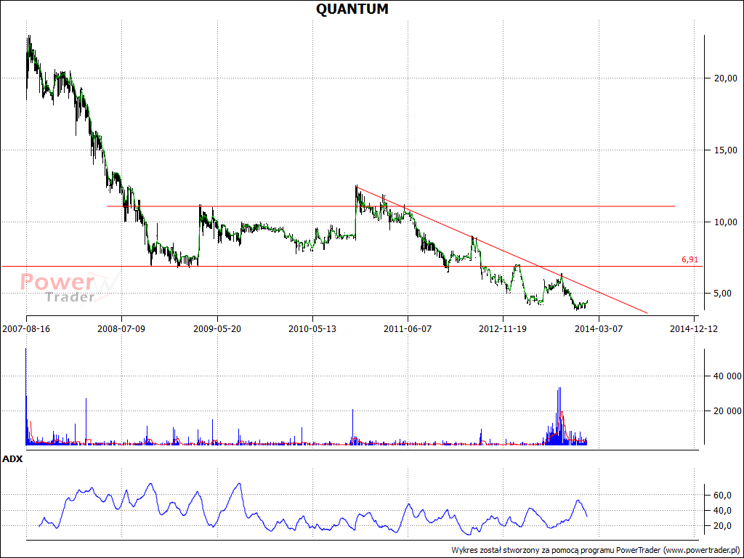The image size is (744, 558).
Task: Click the 2007-08-16 date label
Action: coord(26,329)
